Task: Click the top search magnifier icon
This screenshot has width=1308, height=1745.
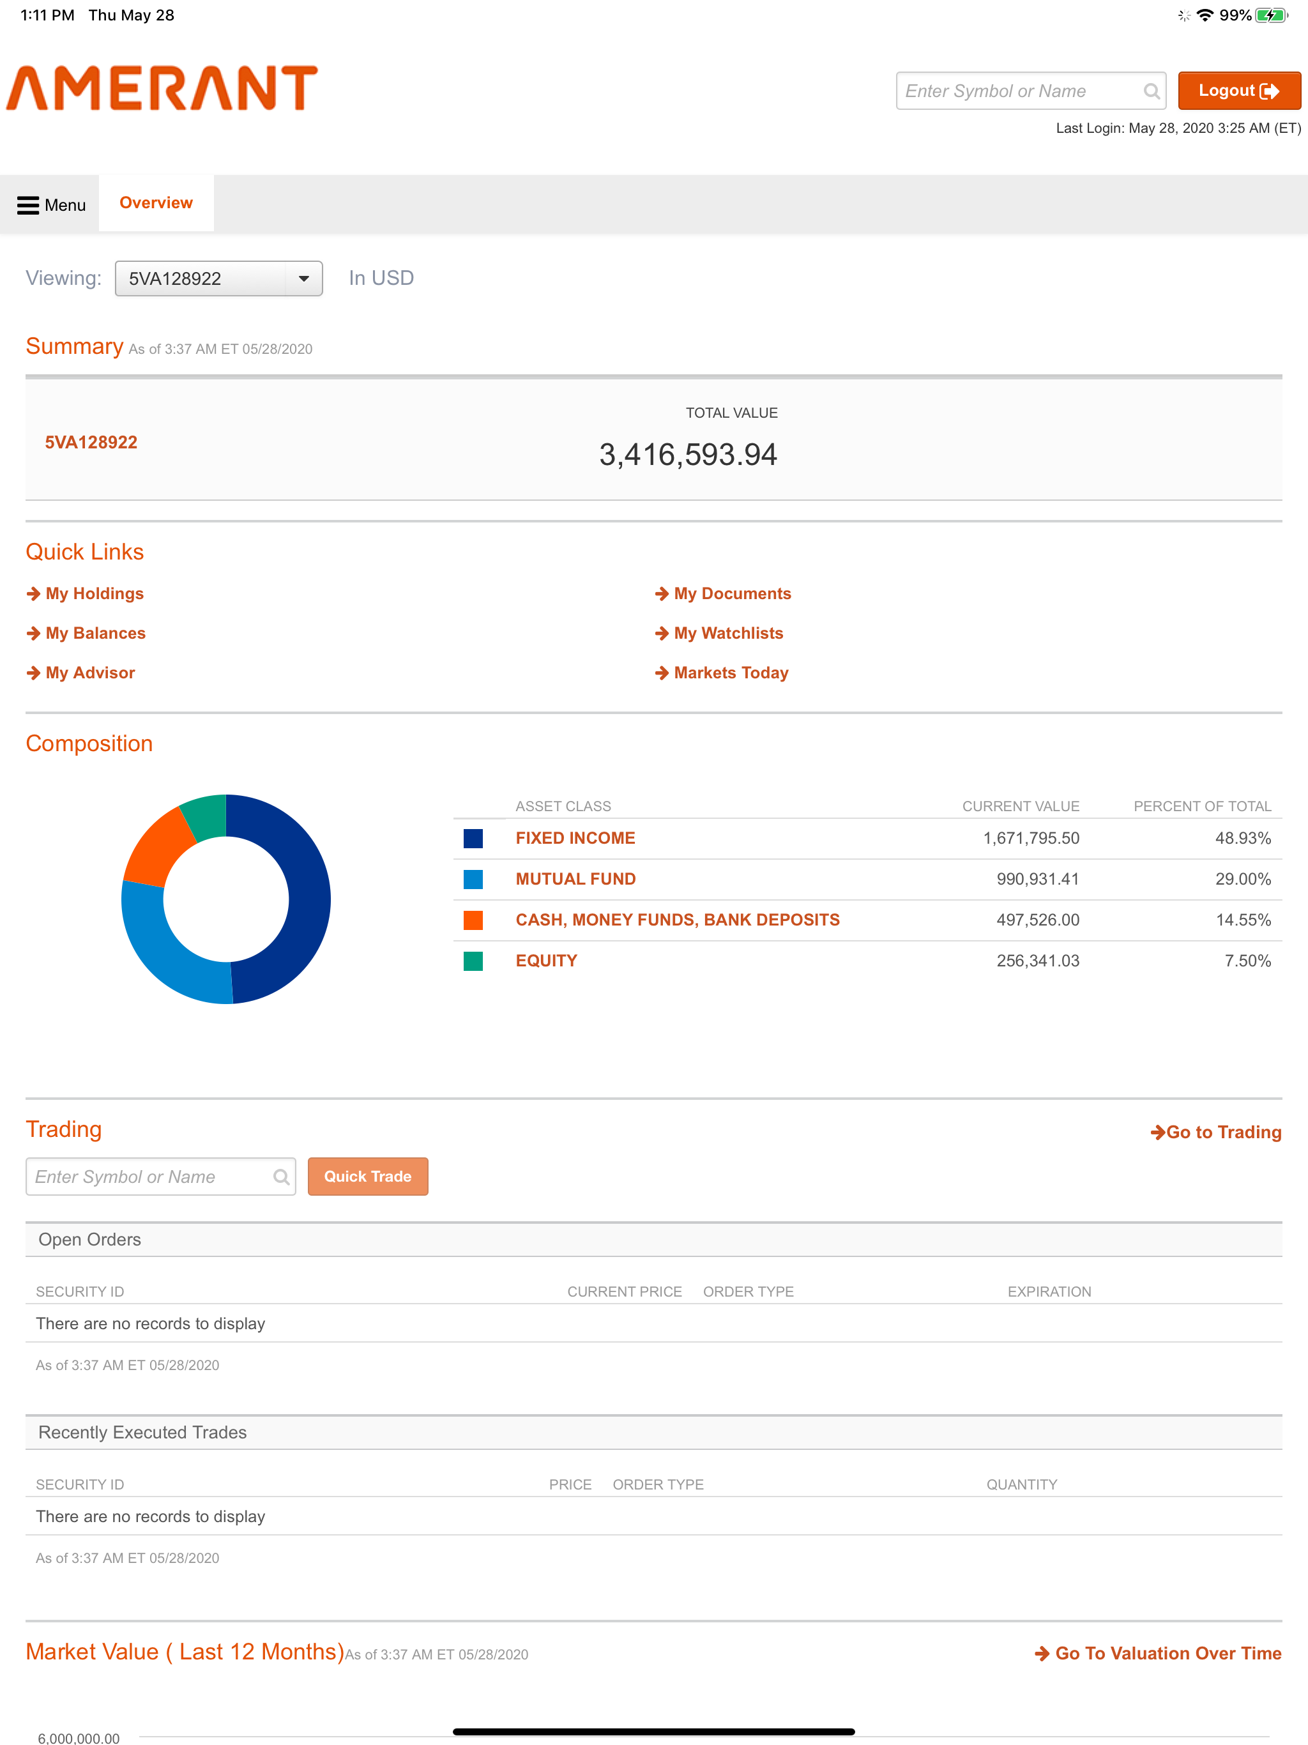Action: click(1151, 91)
